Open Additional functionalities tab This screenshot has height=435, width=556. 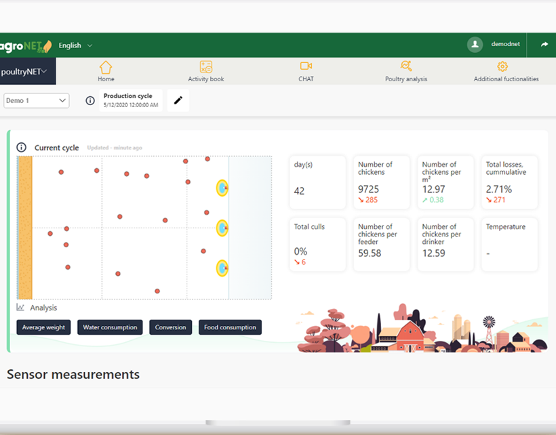pyautogui.click(x=506, y=71)
